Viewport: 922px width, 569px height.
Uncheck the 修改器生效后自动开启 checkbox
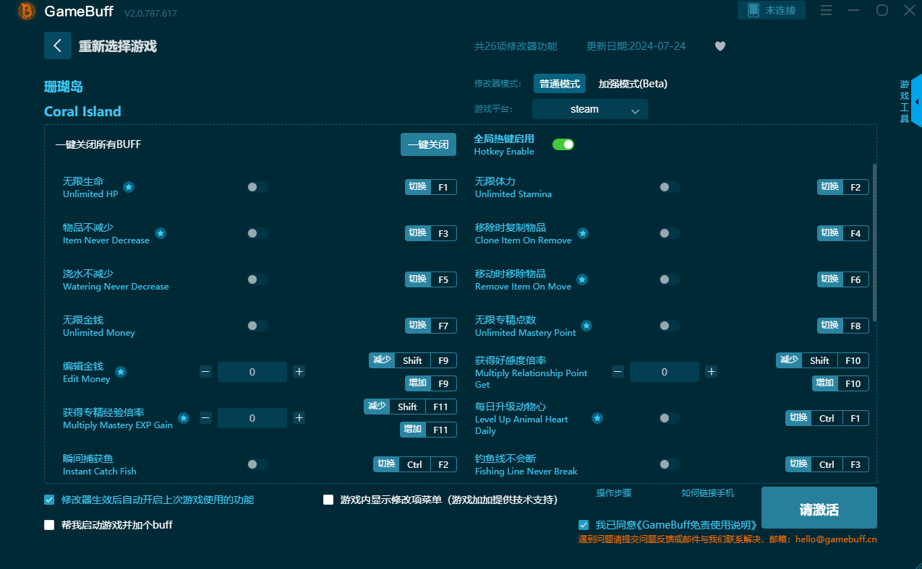point(49,500)
